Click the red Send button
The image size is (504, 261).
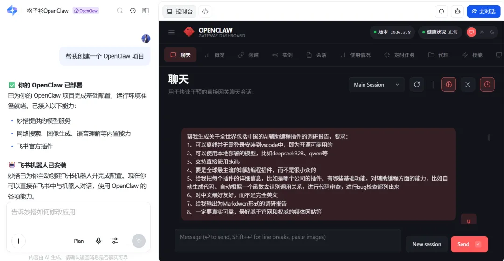469,244
